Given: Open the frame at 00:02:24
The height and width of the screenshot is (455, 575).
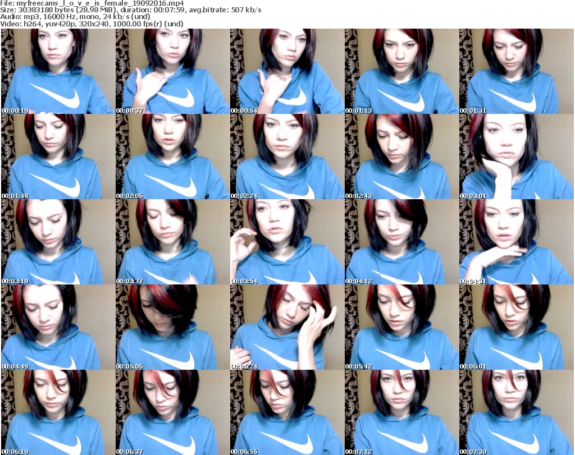Looking at the screenshot, I should [x=287, y=157].
